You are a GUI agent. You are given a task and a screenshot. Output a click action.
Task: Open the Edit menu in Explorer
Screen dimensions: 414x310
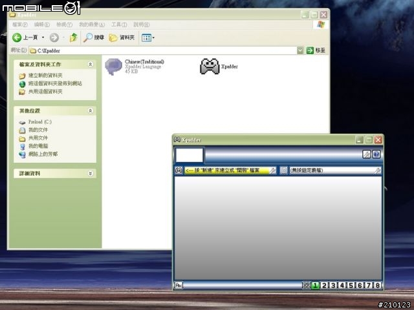[42, 25]
